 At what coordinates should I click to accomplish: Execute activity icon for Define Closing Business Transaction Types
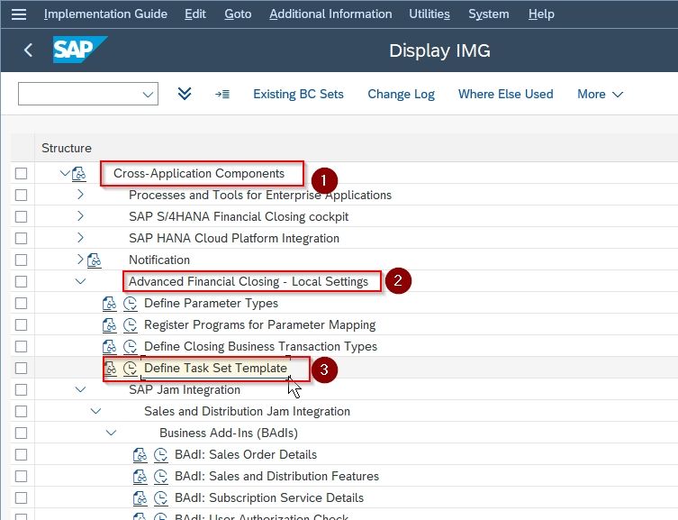[130, 347]
